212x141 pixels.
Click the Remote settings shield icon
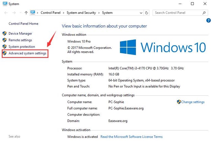tap(4, 40)
